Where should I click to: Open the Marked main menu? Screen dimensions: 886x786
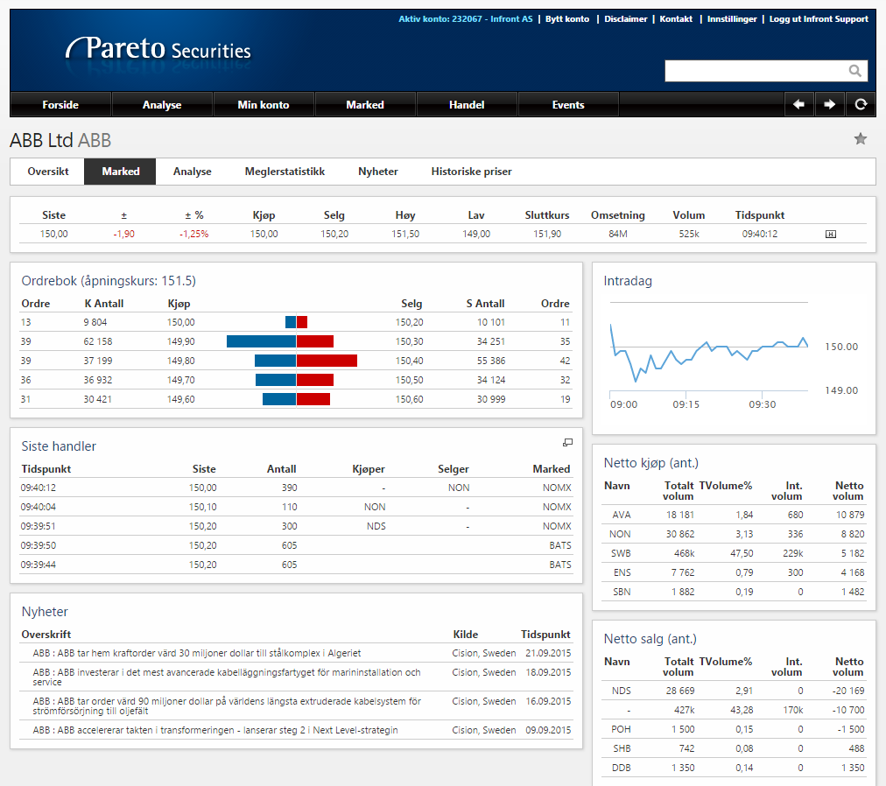click(x=365, y=104)
